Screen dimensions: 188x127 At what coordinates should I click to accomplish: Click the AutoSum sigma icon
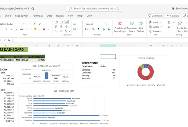point(169,22)
